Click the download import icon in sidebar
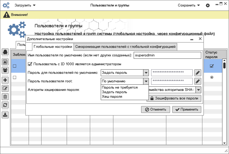This screenshot has width=229, height=154. [x=5, y=115]
